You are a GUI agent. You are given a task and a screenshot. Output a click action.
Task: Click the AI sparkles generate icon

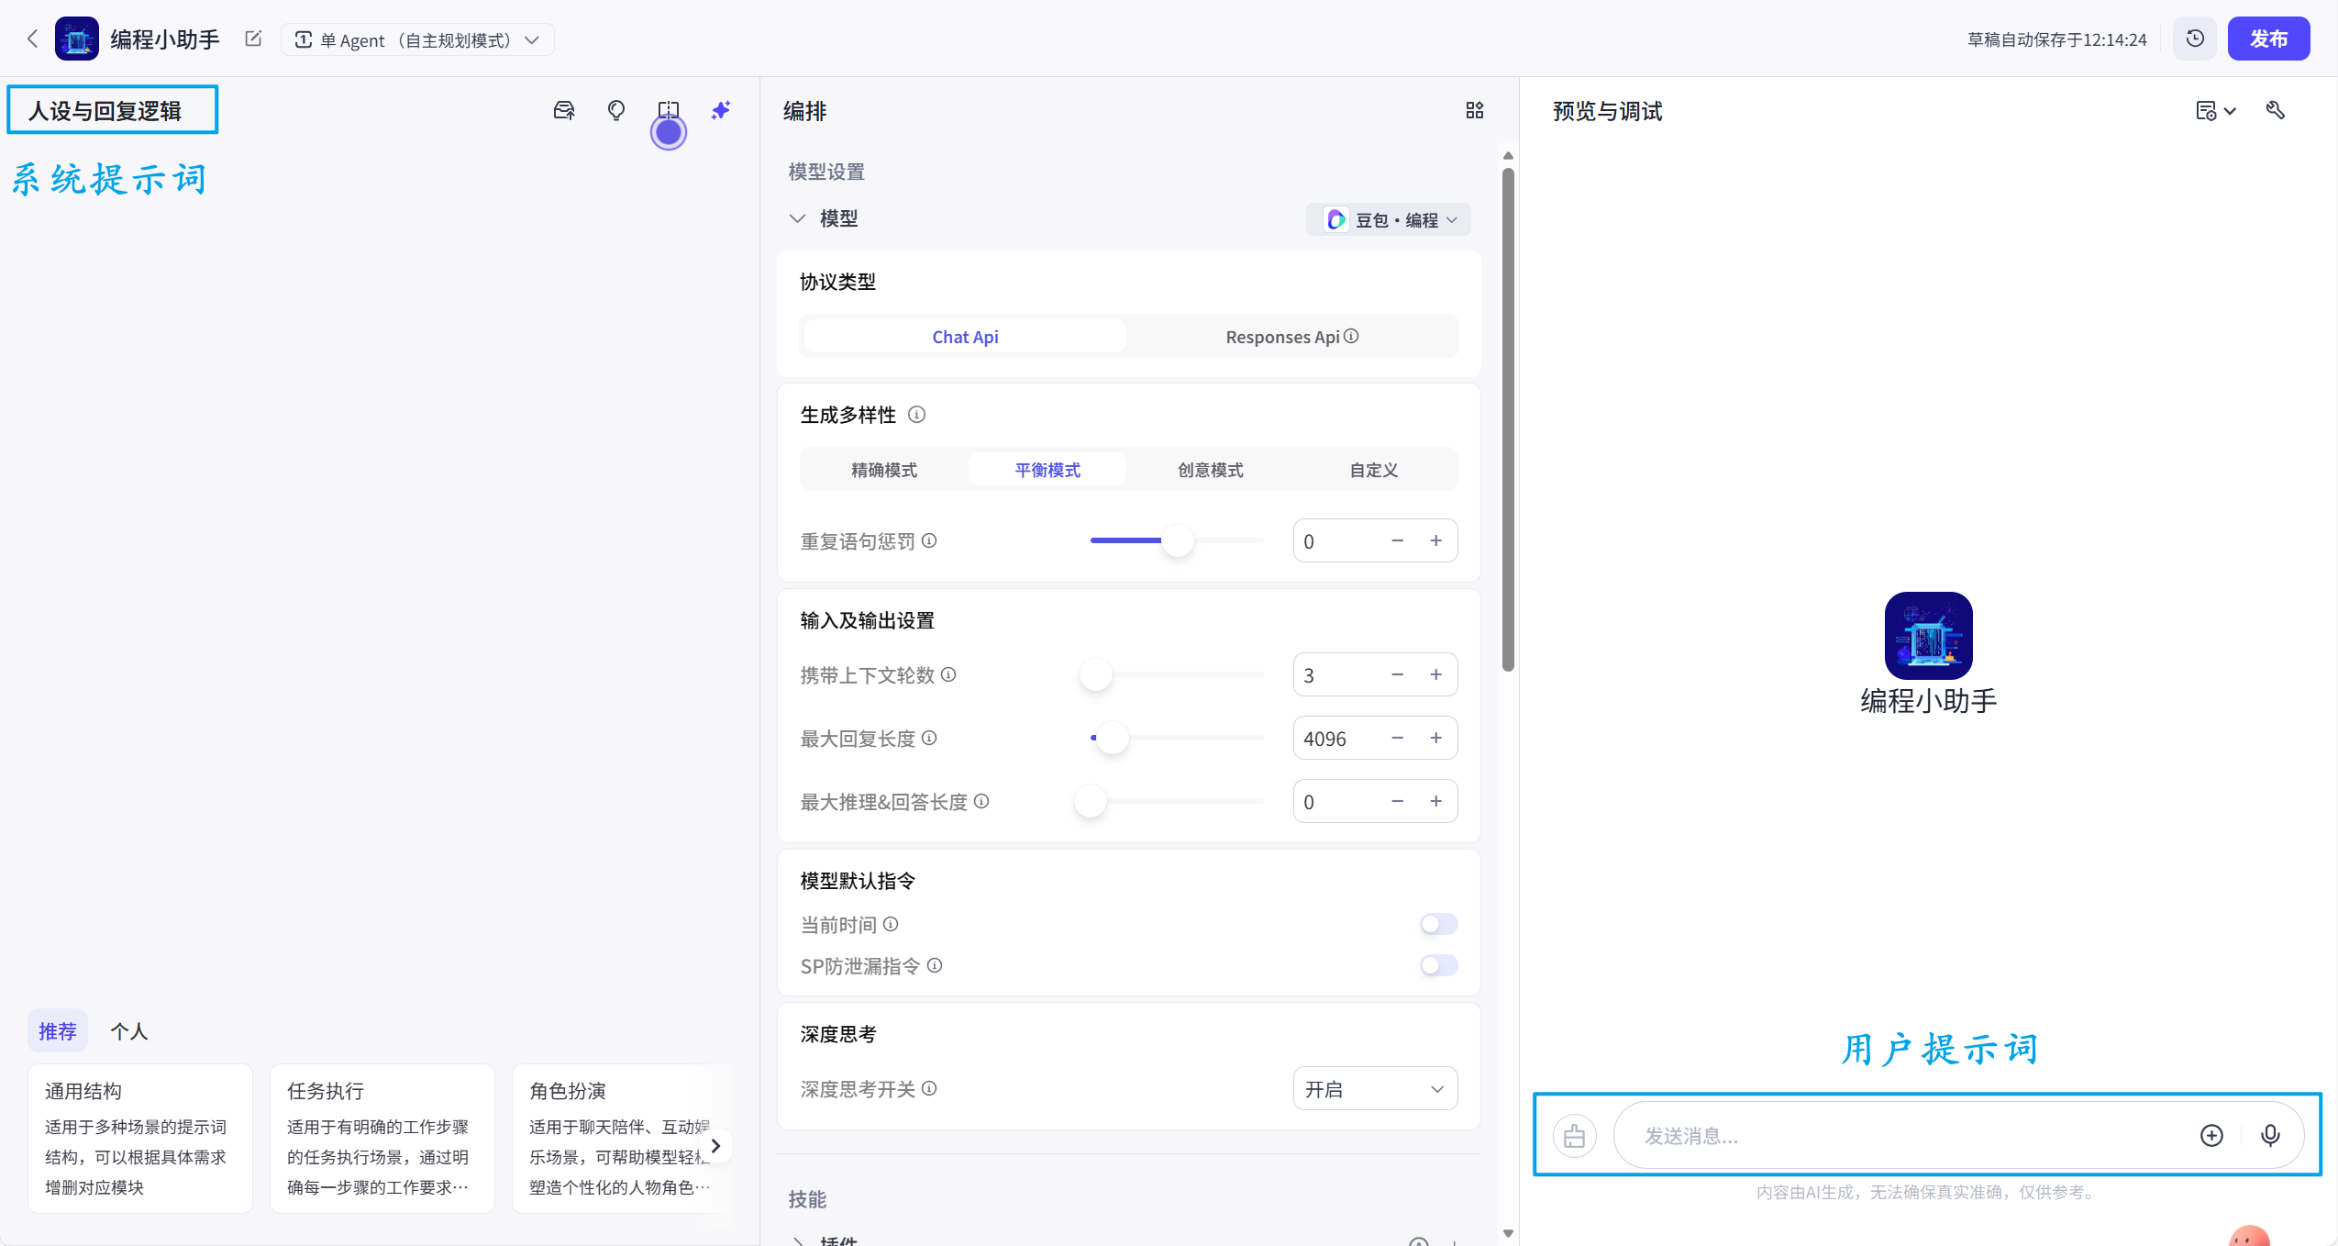tap(721, 109)
